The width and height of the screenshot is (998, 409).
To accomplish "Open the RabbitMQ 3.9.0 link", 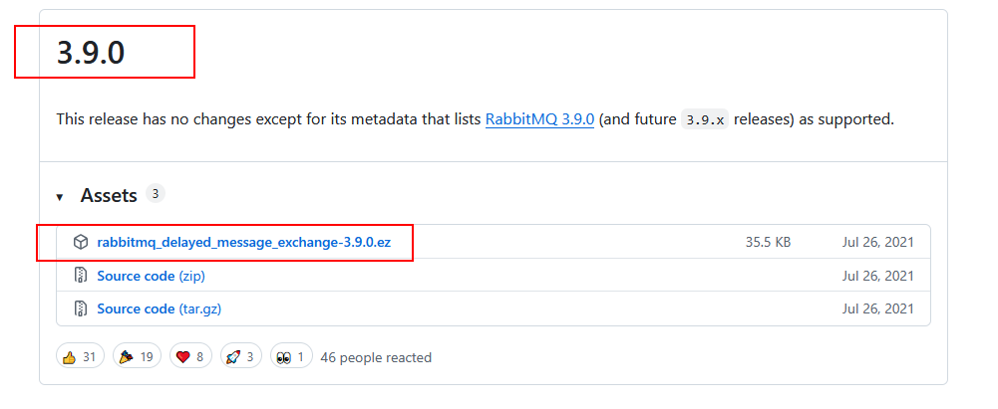I will pos(540,119).
